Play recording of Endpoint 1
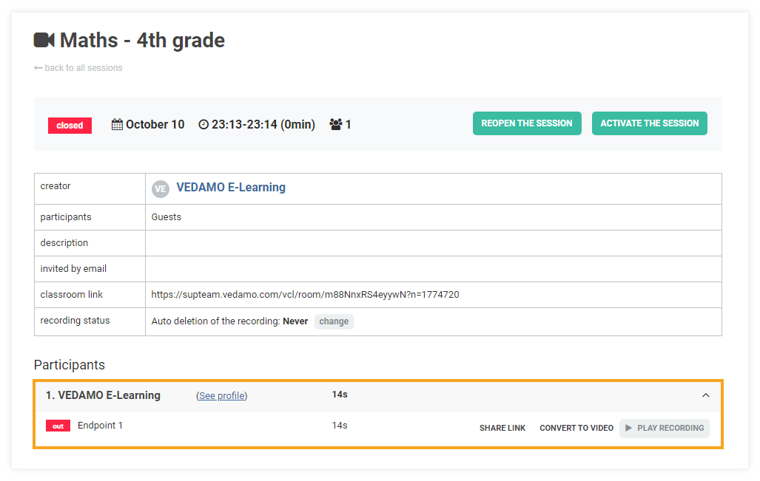This screenshot has height=481, width=760. [664, 429]
